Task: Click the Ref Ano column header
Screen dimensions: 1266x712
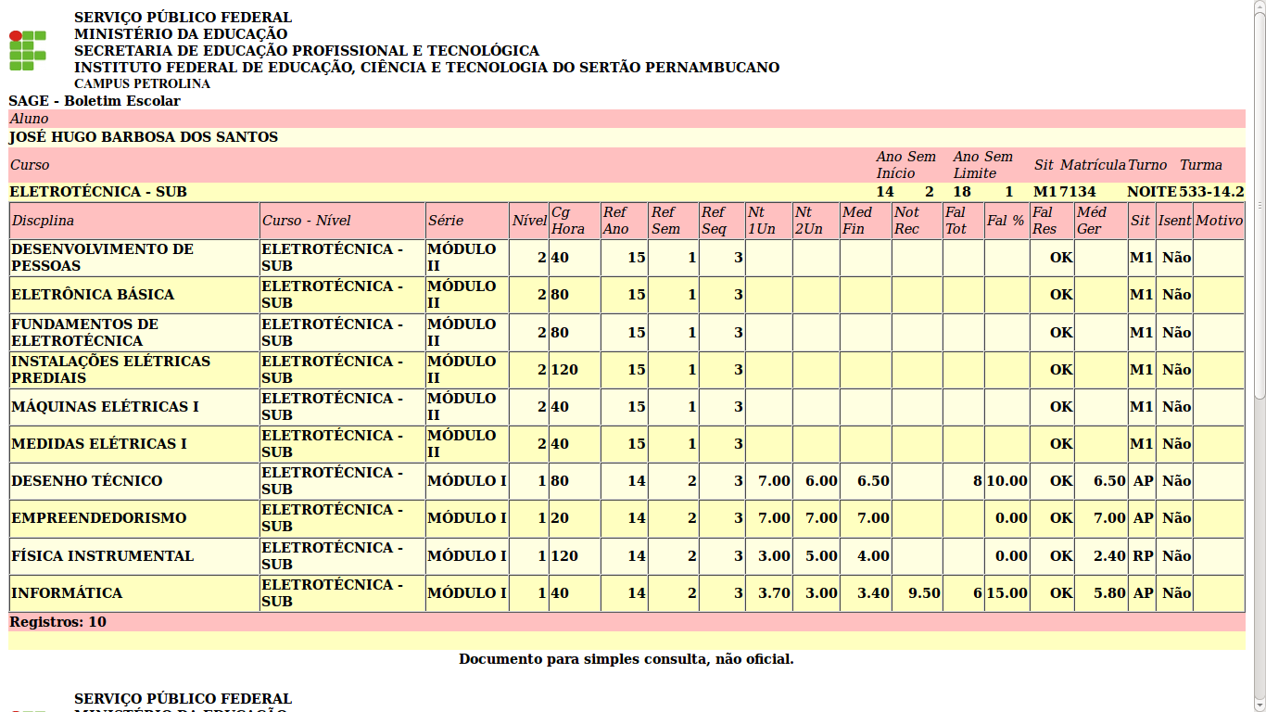Action: [624, 221]
